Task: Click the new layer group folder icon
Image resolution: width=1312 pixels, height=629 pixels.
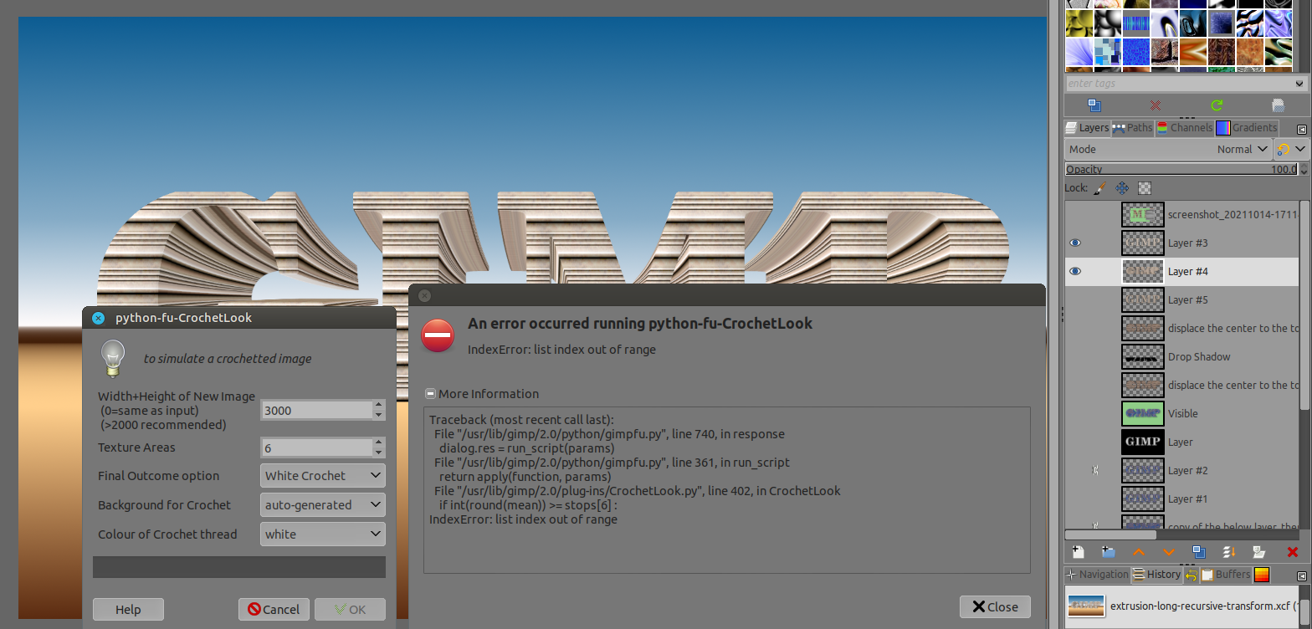Action: (x=1109, y=552)
